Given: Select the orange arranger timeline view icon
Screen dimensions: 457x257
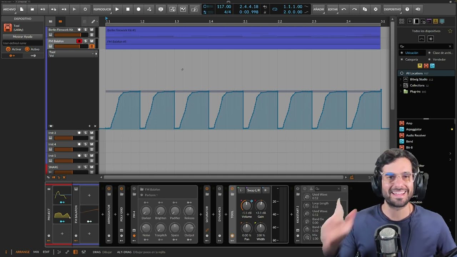Looking at the screenshot, I should click(60, 21).
